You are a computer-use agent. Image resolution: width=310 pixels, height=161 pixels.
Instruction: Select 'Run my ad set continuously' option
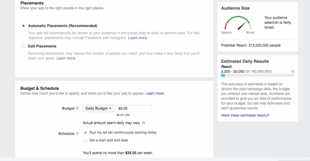[x=86, y=133]
